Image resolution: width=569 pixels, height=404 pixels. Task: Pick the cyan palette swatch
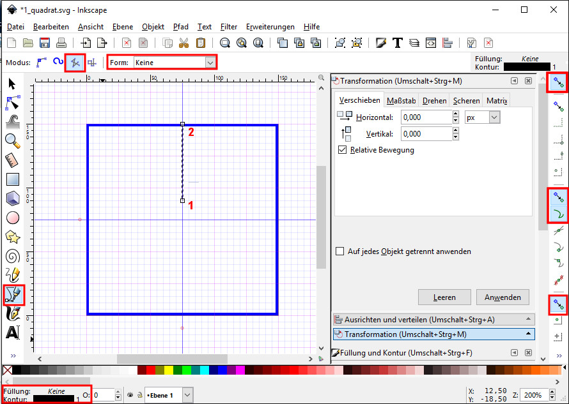[205, 370]
